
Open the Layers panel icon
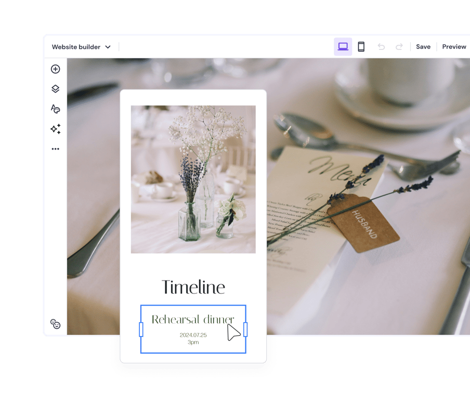pos(56,89)
